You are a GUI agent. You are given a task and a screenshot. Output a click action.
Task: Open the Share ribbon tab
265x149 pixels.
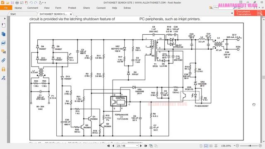coord(87,8)
